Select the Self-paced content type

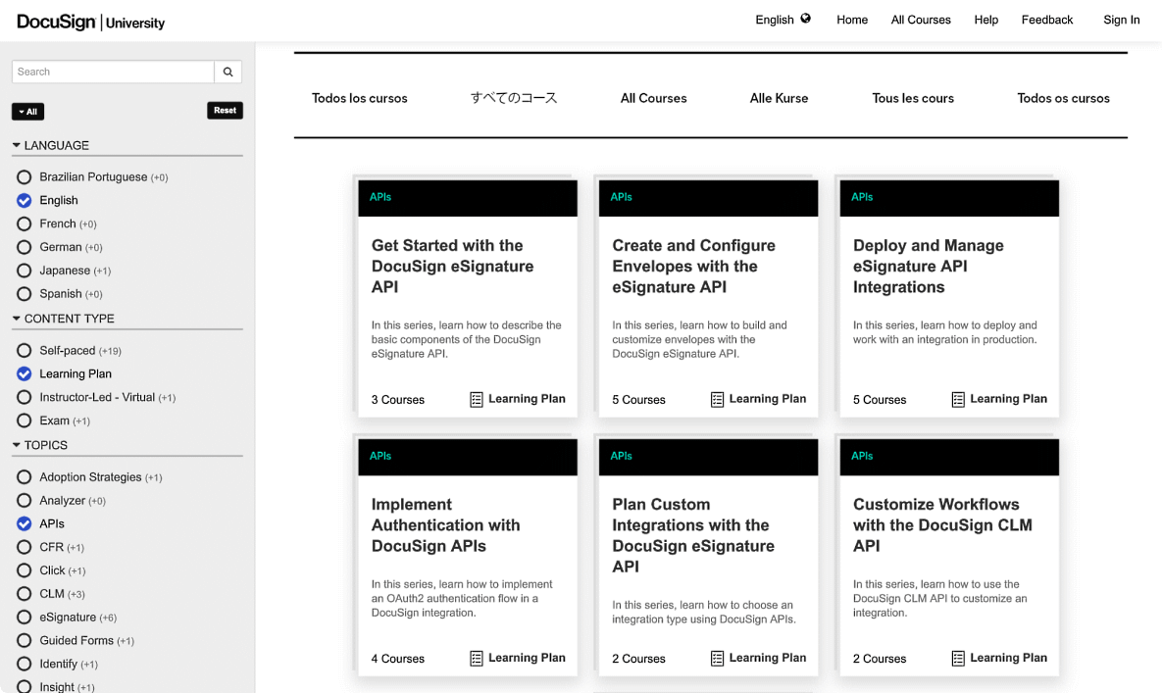coord(23,350)
